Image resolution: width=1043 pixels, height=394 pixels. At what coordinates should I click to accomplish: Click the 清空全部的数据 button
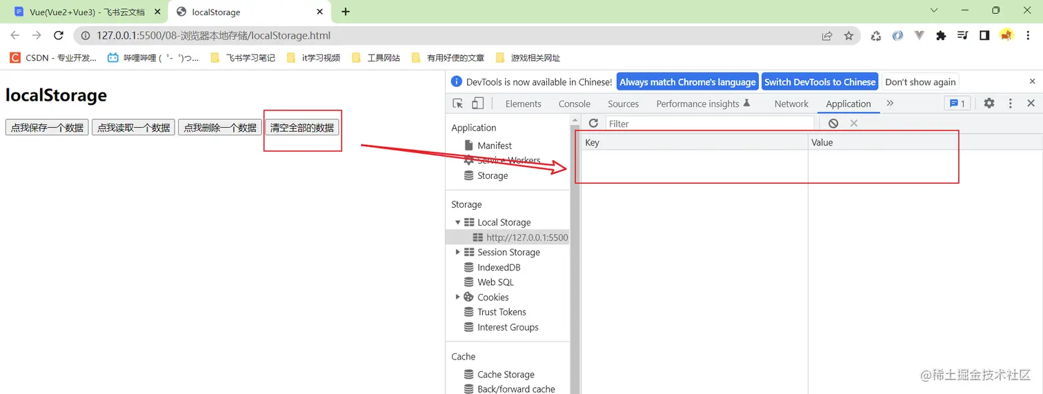[301, 128]
